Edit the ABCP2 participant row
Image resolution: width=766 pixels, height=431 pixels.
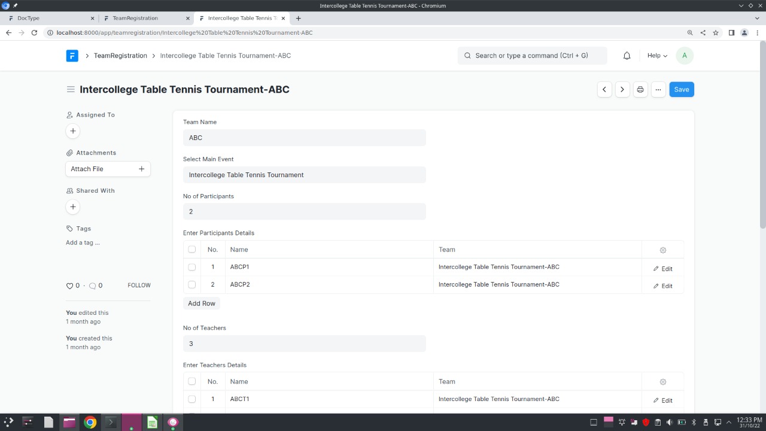(x=663, y=286)
